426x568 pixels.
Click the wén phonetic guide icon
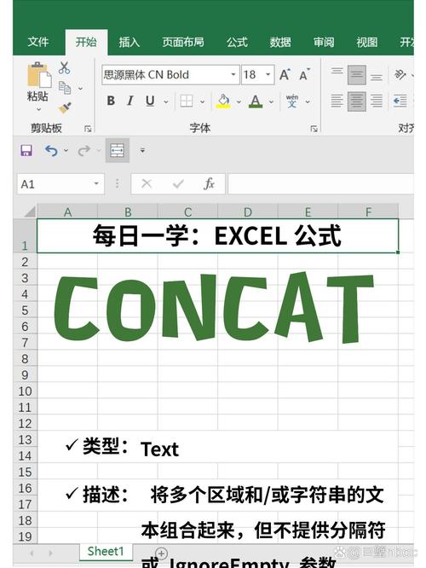click(x=291, y=101)
